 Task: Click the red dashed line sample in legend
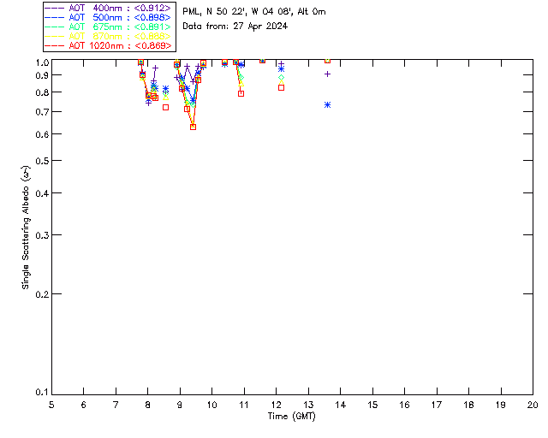pos(55,45)
